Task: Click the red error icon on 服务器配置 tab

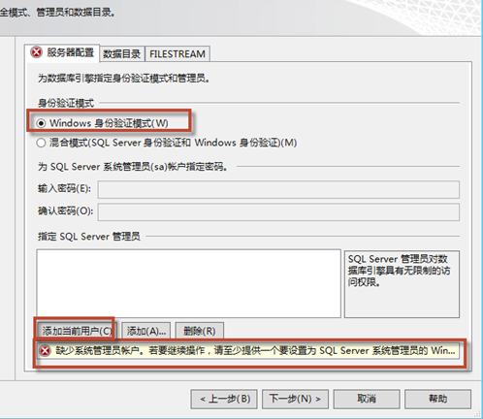Action: pos(37,51)
